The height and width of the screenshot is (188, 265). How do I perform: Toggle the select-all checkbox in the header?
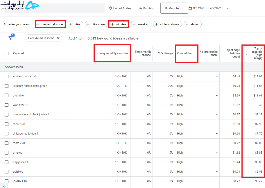[6, 53]
